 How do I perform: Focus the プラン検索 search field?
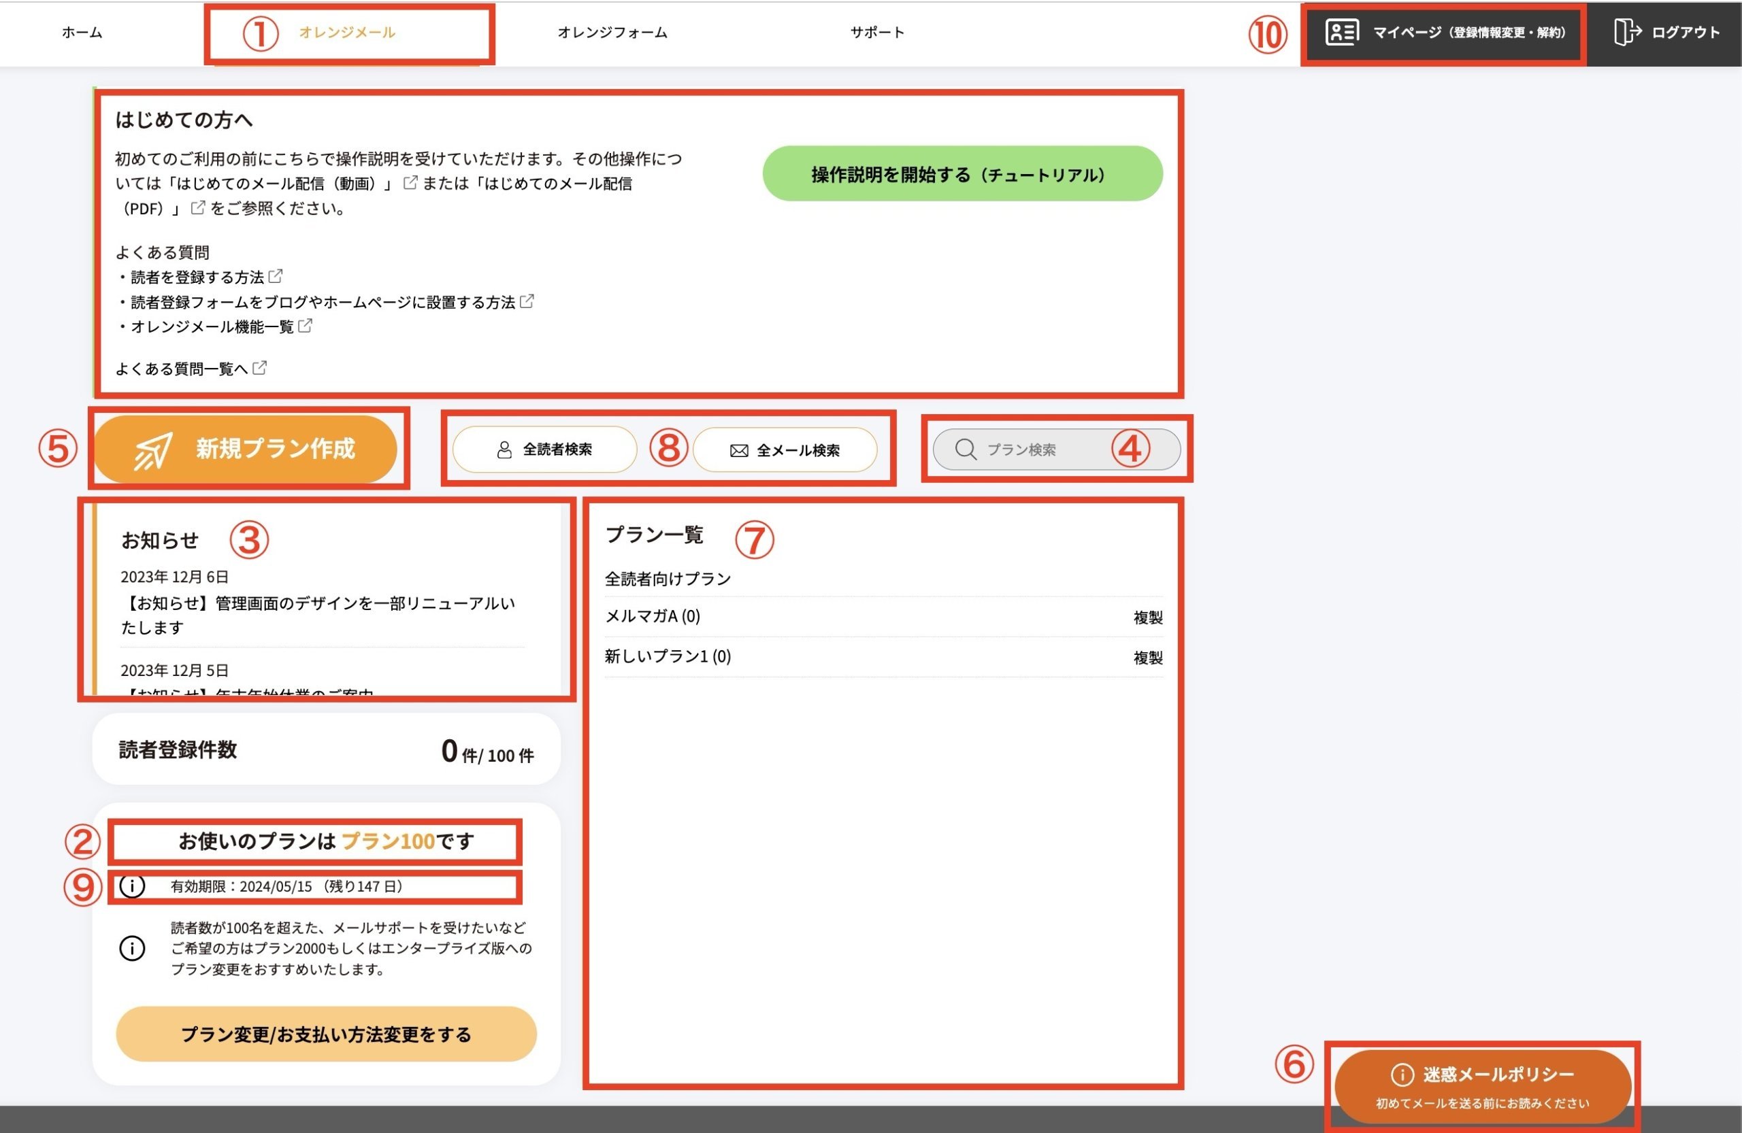[1056, 449]
